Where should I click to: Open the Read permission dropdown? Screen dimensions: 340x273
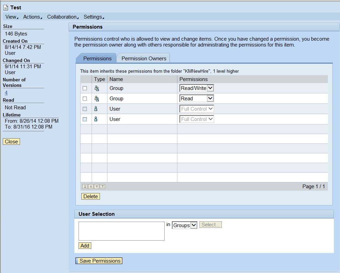(x=197, y=99)
